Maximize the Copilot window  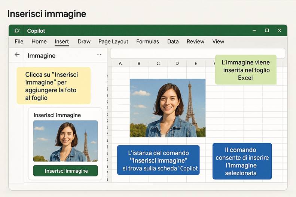pos(267,31)
